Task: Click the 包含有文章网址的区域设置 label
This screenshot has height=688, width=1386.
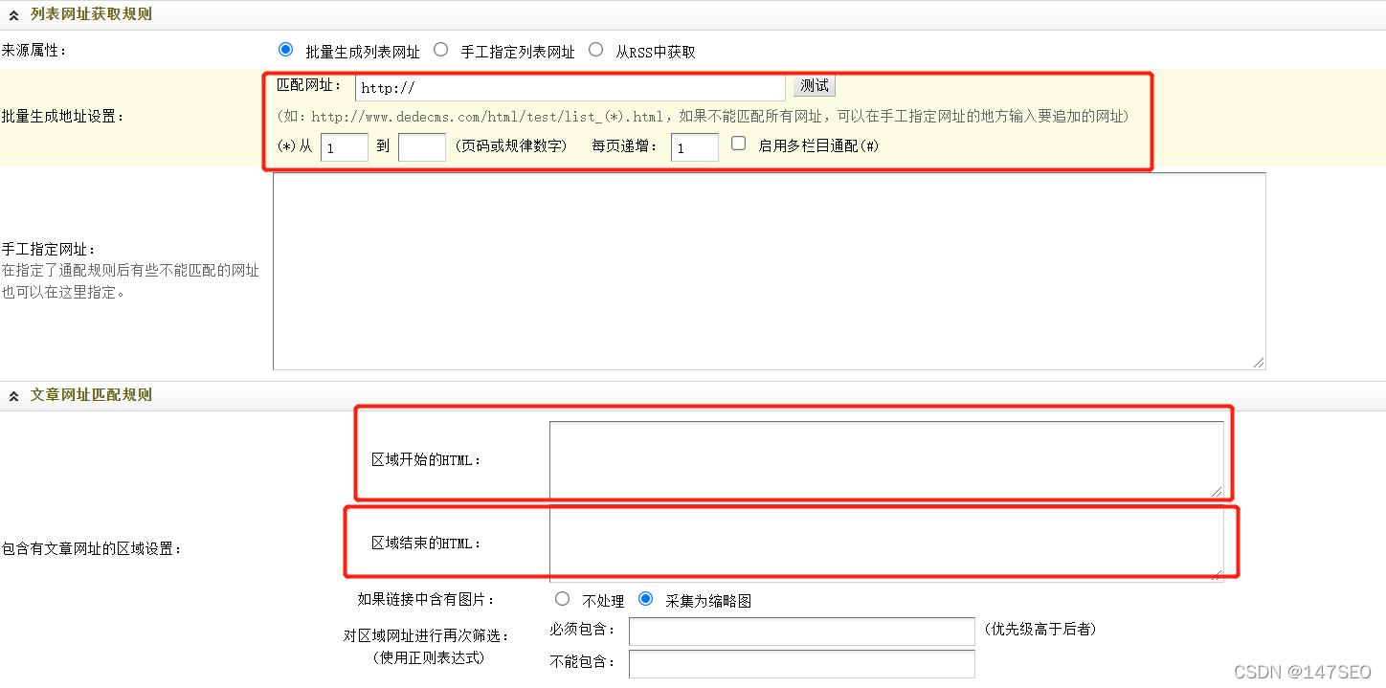Action: tap(93, 549)
